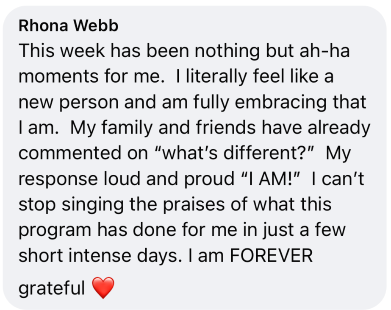The image size is (391, 310).
Task: Click the red heart emoji
Action: 103,288
